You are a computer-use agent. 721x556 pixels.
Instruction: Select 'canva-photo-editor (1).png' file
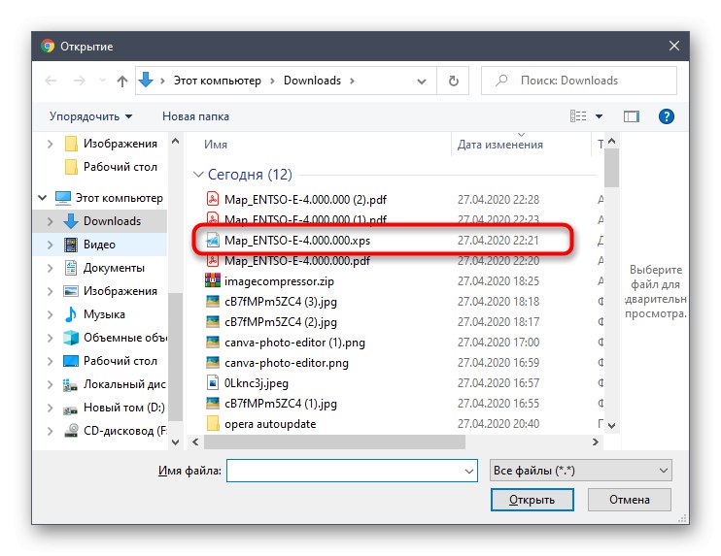pyautogui.click(x=294, y=343)
